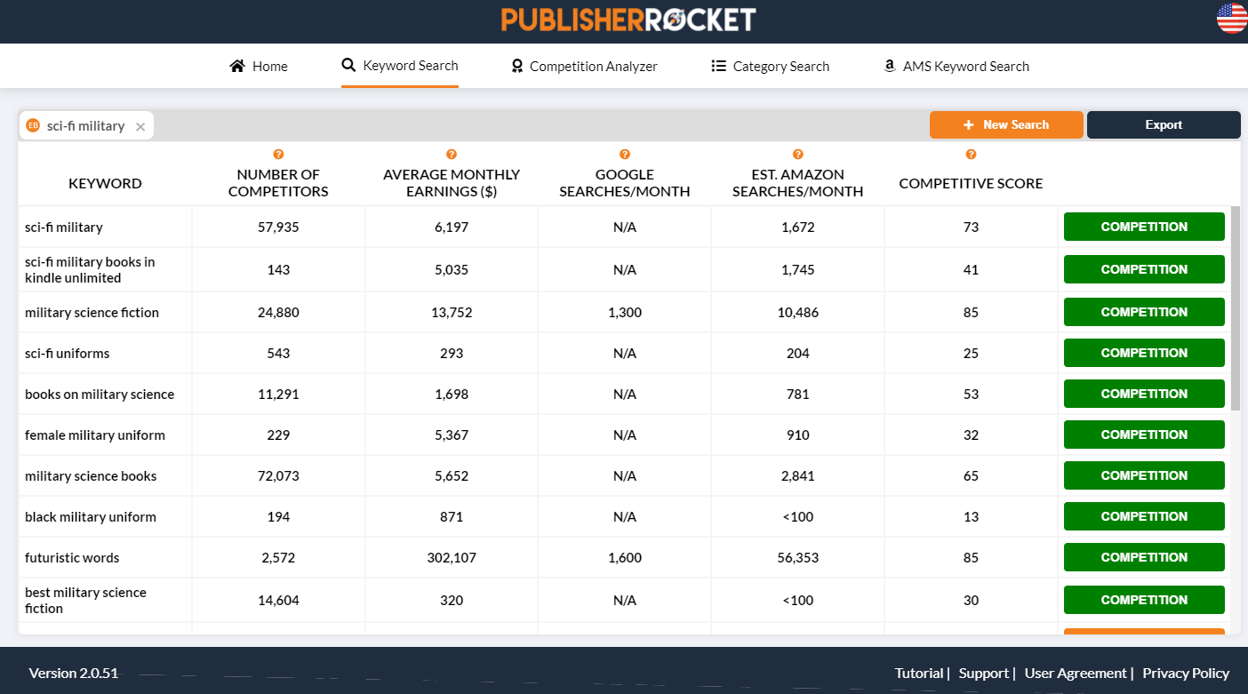Click the help icon above Average Monthly Earnings
The image size is (1248, 694).
[x=452, y=155]
